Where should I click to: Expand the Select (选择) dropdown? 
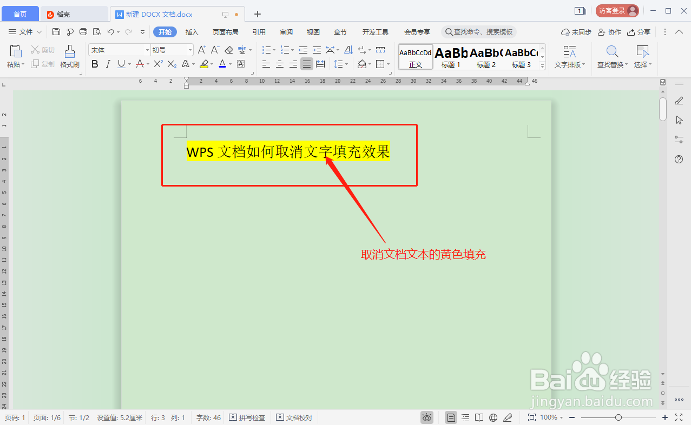(x=650, y=65)
